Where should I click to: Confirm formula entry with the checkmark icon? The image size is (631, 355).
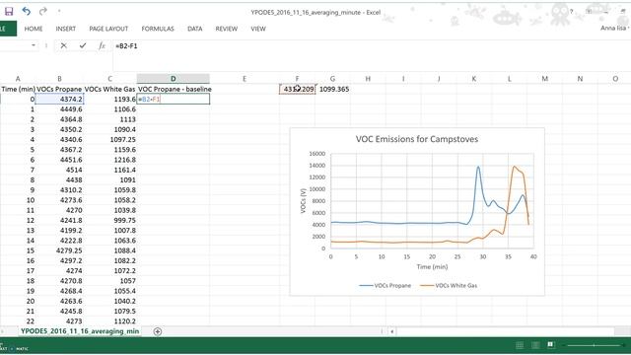[83, 46]
